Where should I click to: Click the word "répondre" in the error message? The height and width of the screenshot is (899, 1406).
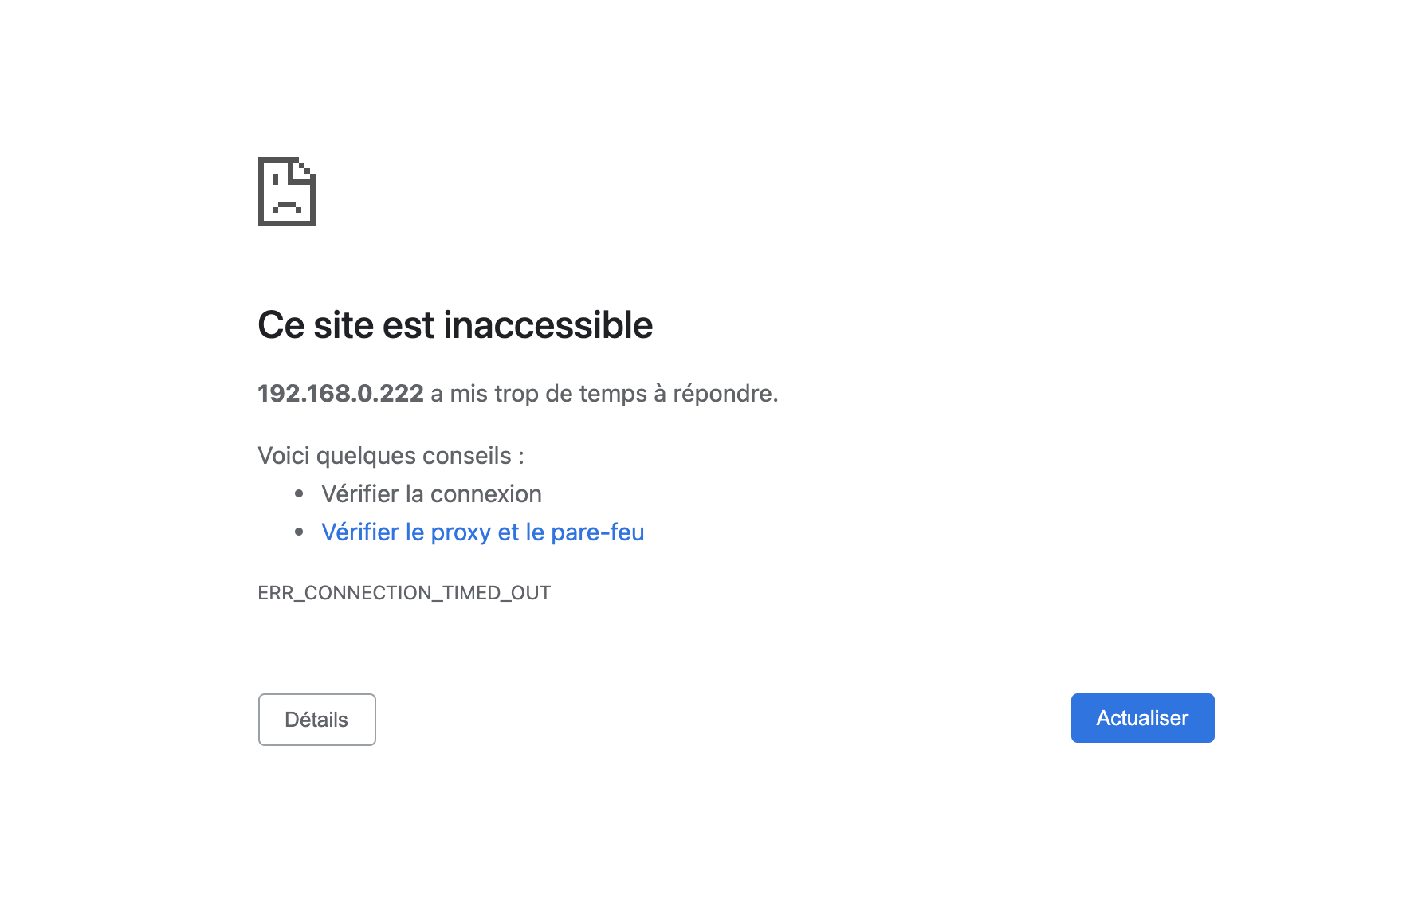pyautogui.click(x=722, y=394)
